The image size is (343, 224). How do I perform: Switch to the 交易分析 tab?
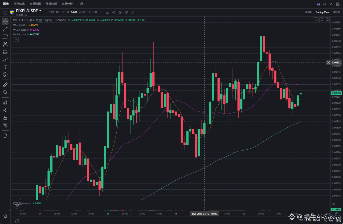67,4
